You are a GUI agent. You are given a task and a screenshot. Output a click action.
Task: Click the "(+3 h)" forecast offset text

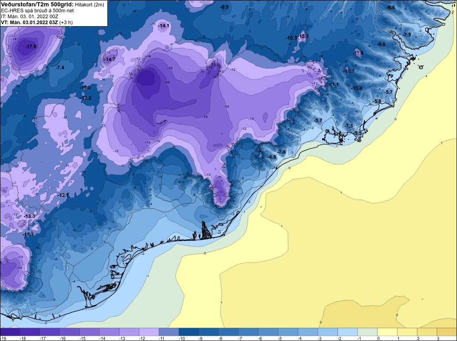[x=66, y=22]
